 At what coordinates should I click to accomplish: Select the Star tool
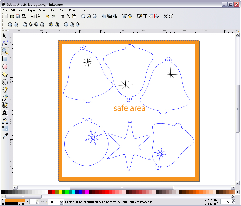[x=4, y=74]
